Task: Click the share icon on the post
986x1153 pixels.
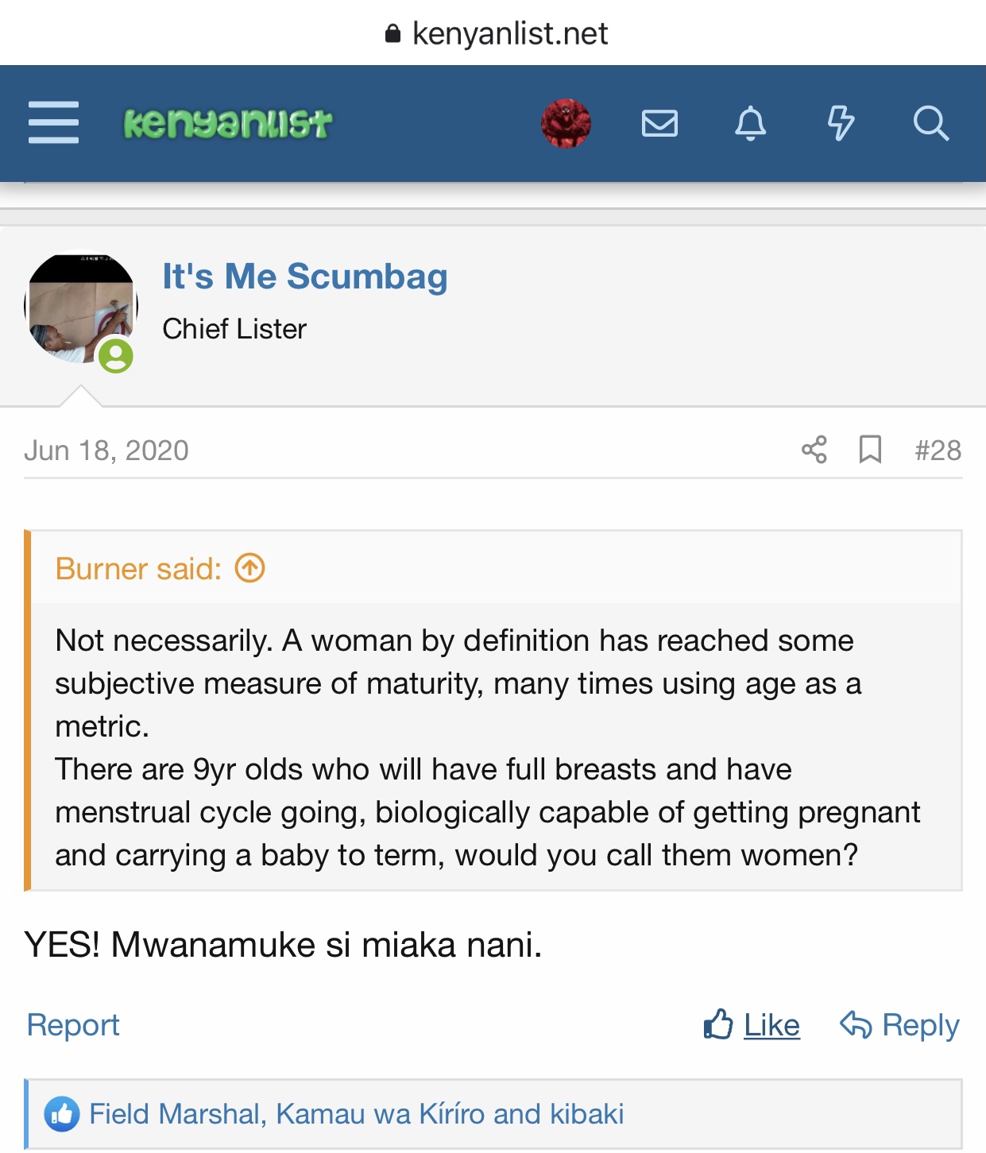Action: pos(814,450)
